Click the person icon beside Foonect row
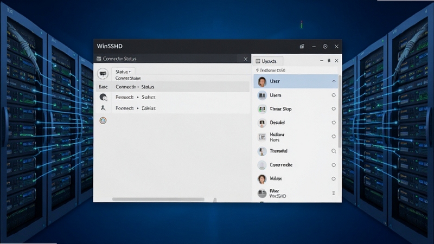Screen dimensions: 434x244 (x=103, y=108)
